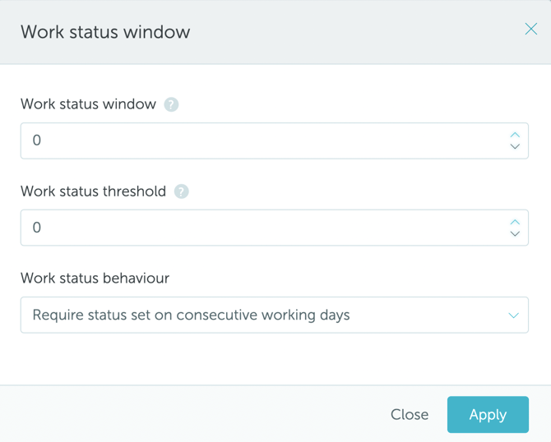Increase the Work status window value
Viewport: 551px width, 442px height.
(x=515, y=135)
